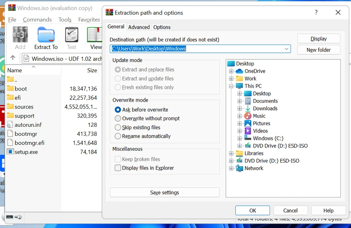Click the Add archive toolbar icon

tap(20, 35)
